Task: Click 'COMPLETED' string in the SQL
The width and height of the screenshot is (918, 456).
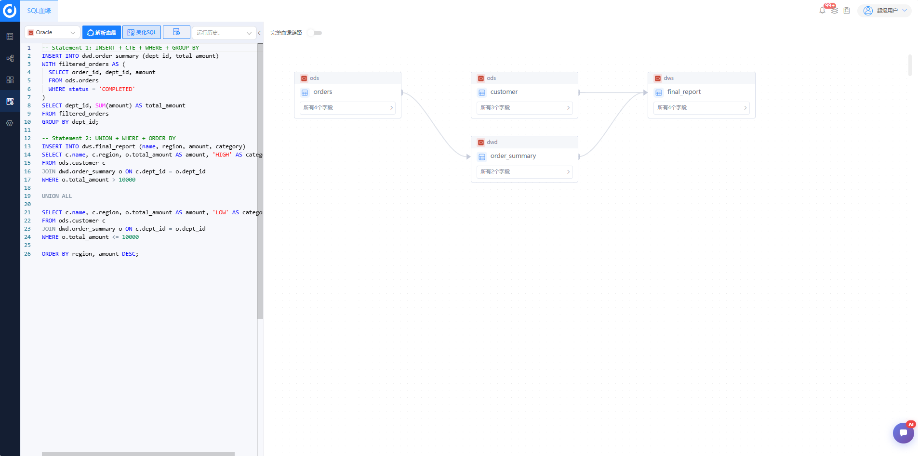Action: point(117,89)
